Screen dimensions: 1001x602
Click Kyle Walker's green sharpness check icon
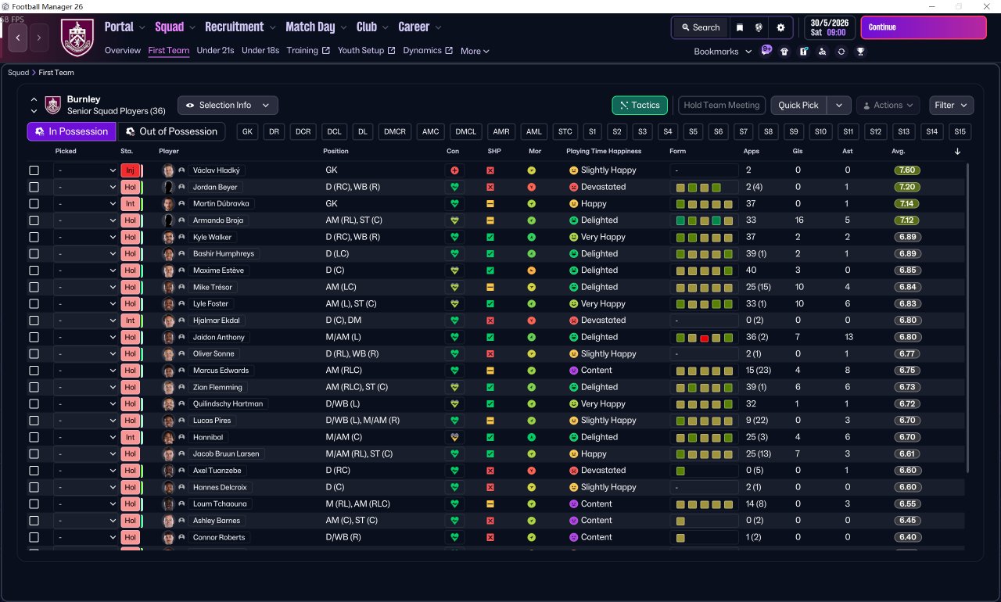tap(490, 237)
